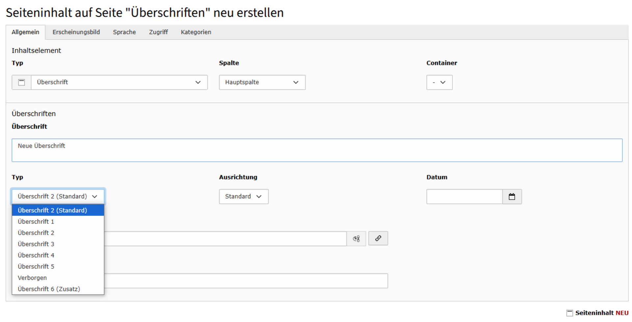Image resolution: width=632 pixels, height=322 pixels.
Task: Collapse the Überschrift 2 (Standard) select box
Action: 58,197
